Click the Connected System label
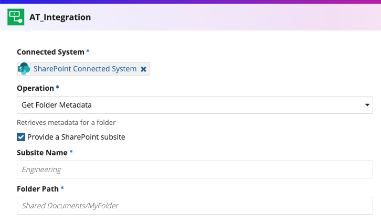381x223 pixels. pos(50,52)
